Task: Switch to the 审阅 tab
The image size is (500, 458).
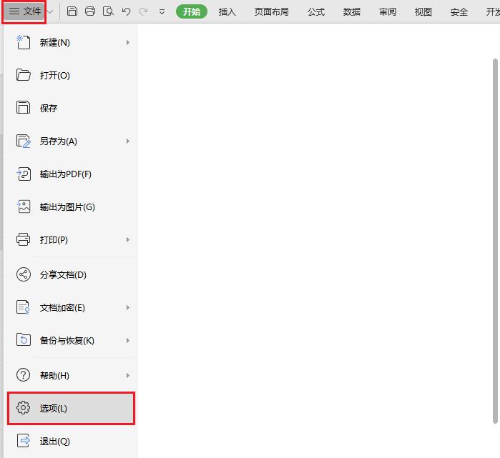Action: (x=388, y=12)
